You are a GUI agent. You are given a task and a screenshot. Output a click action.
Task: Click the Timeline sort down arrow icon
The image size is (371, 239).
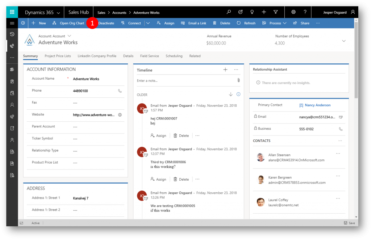pyautogui.click(x=231, y=95)
